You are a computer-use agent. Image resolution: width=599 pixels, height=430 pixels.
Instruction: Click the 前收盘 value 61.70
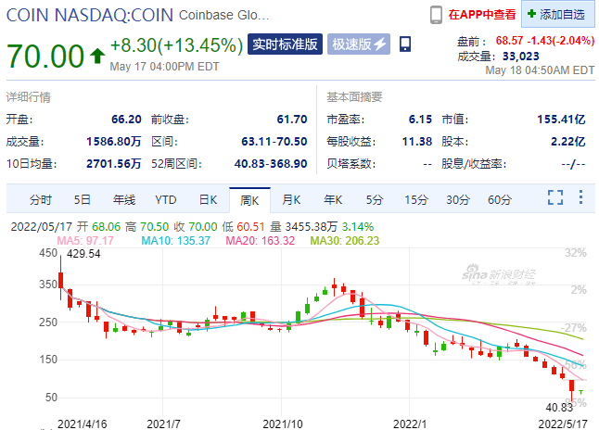click(x=292, y=120)
